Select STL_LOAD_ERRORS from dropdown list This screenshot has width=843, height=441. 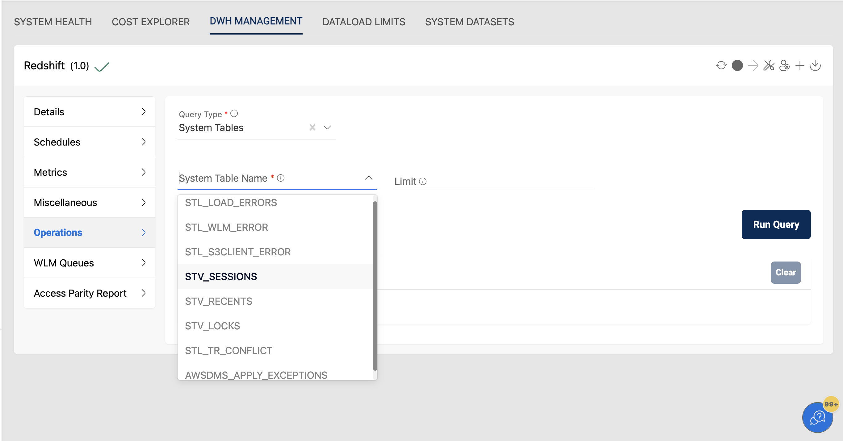coord(231,202)
